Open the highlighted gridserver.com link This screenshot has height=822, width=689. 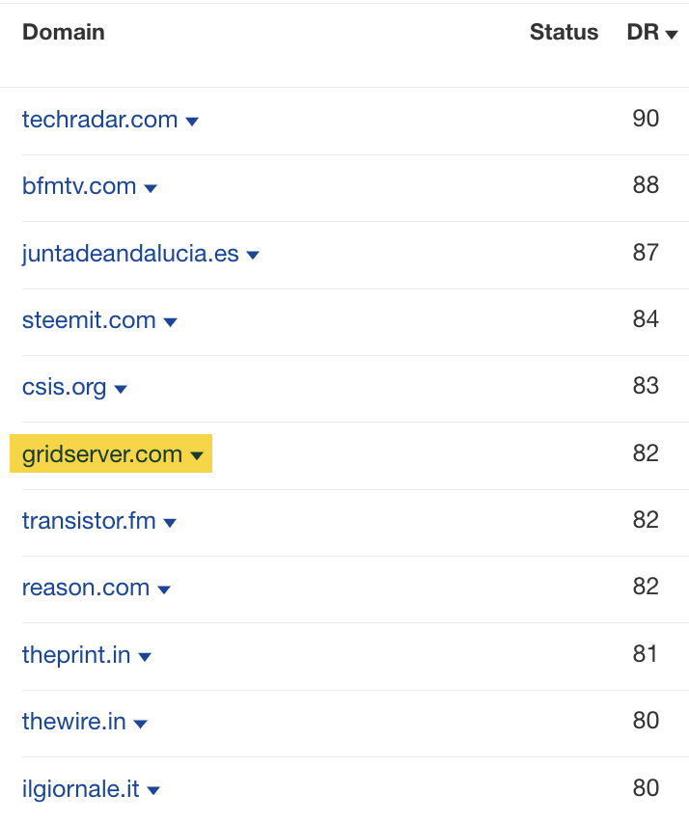pyautogui.click(x=101, y=453)
